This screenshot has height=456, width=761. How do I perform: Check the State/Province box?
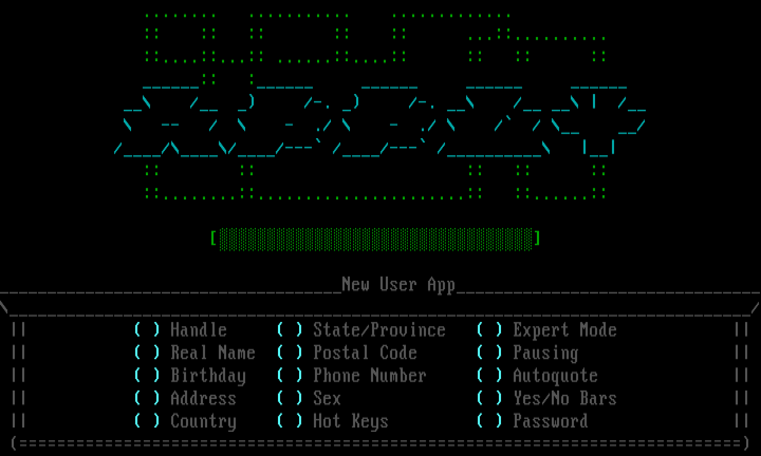290,330
